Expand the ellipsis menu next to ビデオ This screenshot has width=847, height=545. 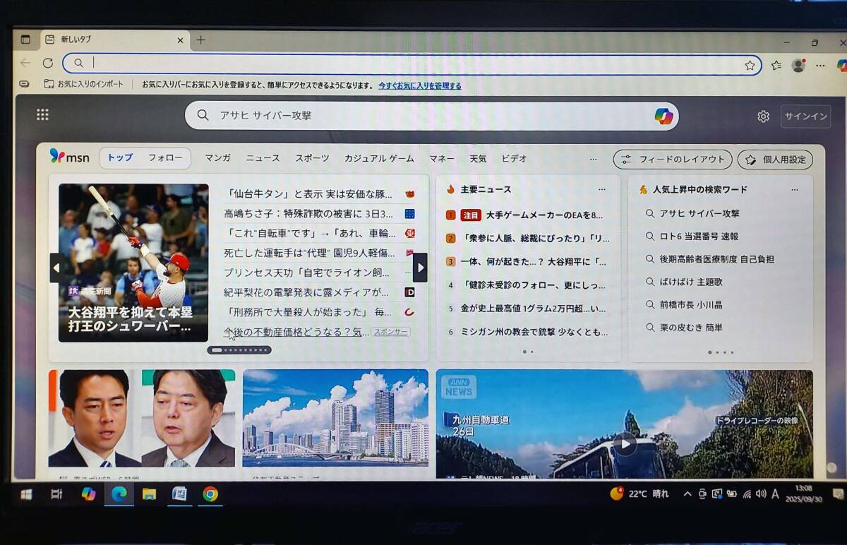coord(594,160)
